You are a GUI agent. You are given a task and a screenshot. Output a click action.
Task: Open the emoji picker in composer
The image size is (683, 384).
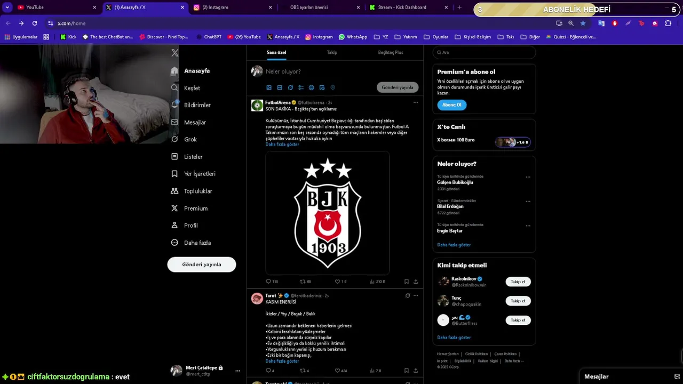[312, 87]
